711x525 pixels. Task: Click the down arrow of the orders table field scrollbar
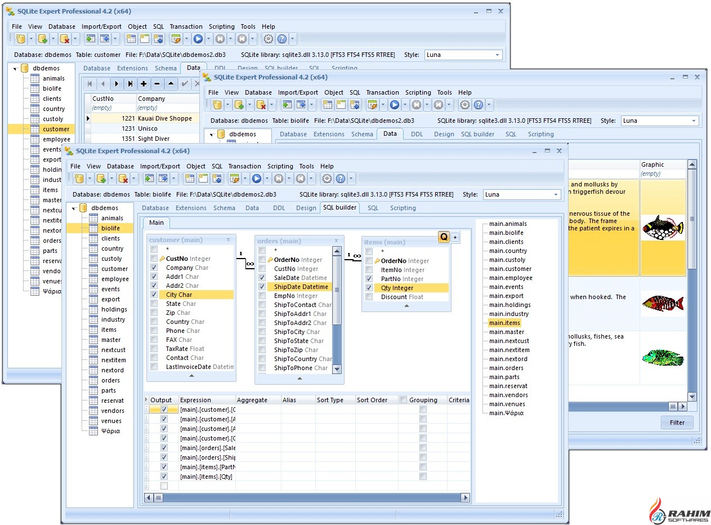[x=337, y=369]
